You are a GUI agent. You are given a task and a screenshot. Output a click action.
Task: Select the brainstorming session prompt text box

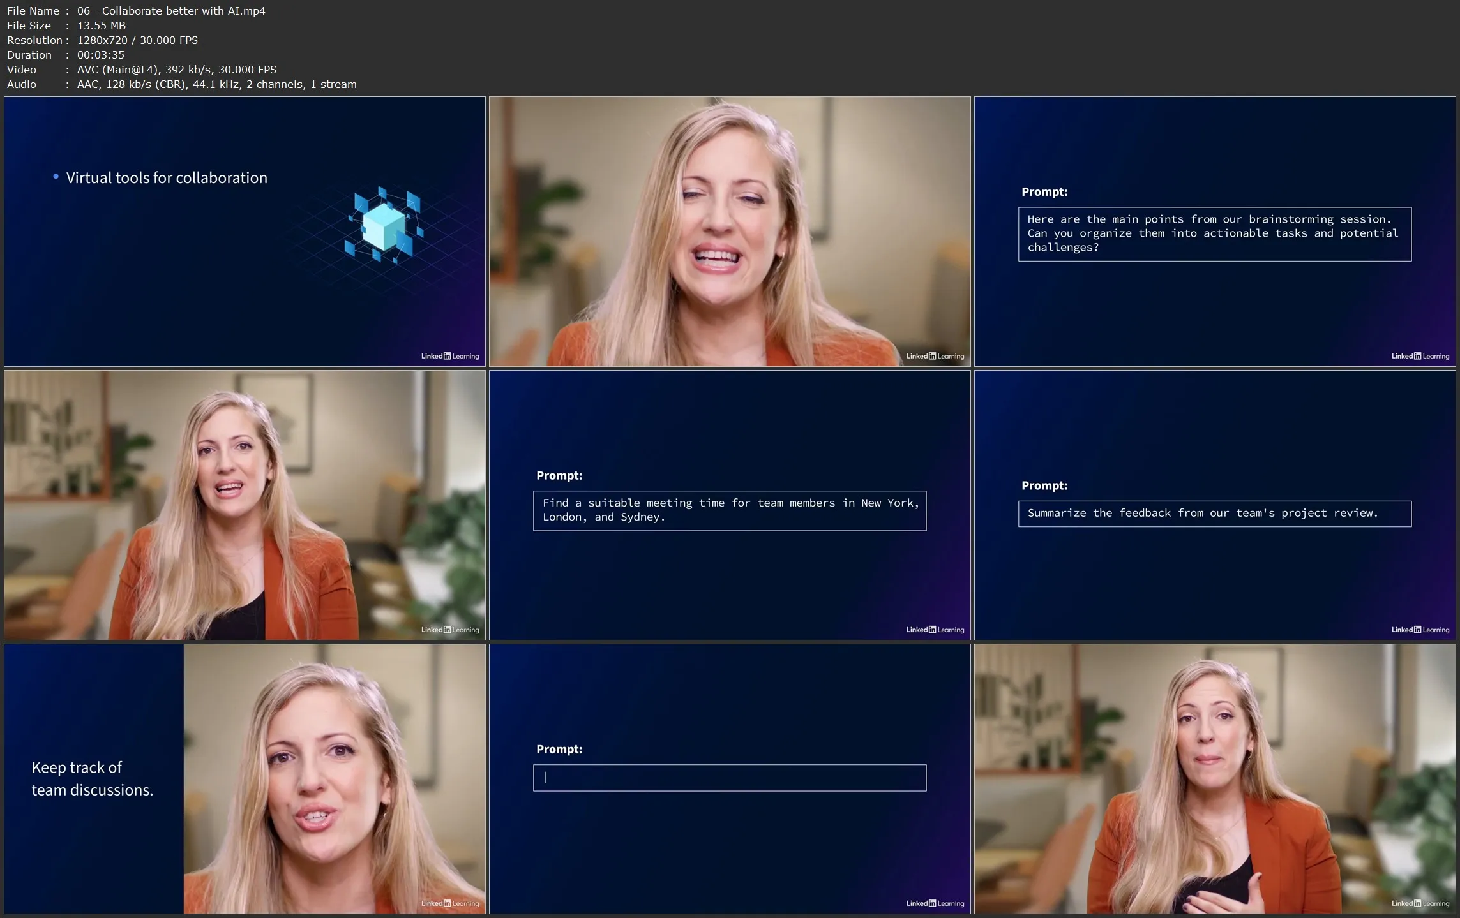point(1214,233)
